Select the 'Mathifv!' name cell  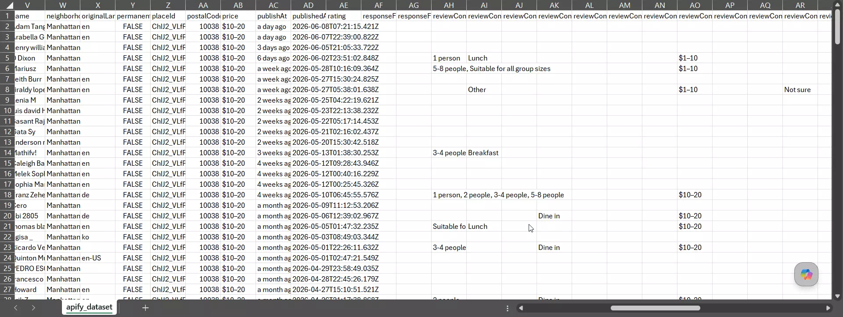(x=30, y=153)
